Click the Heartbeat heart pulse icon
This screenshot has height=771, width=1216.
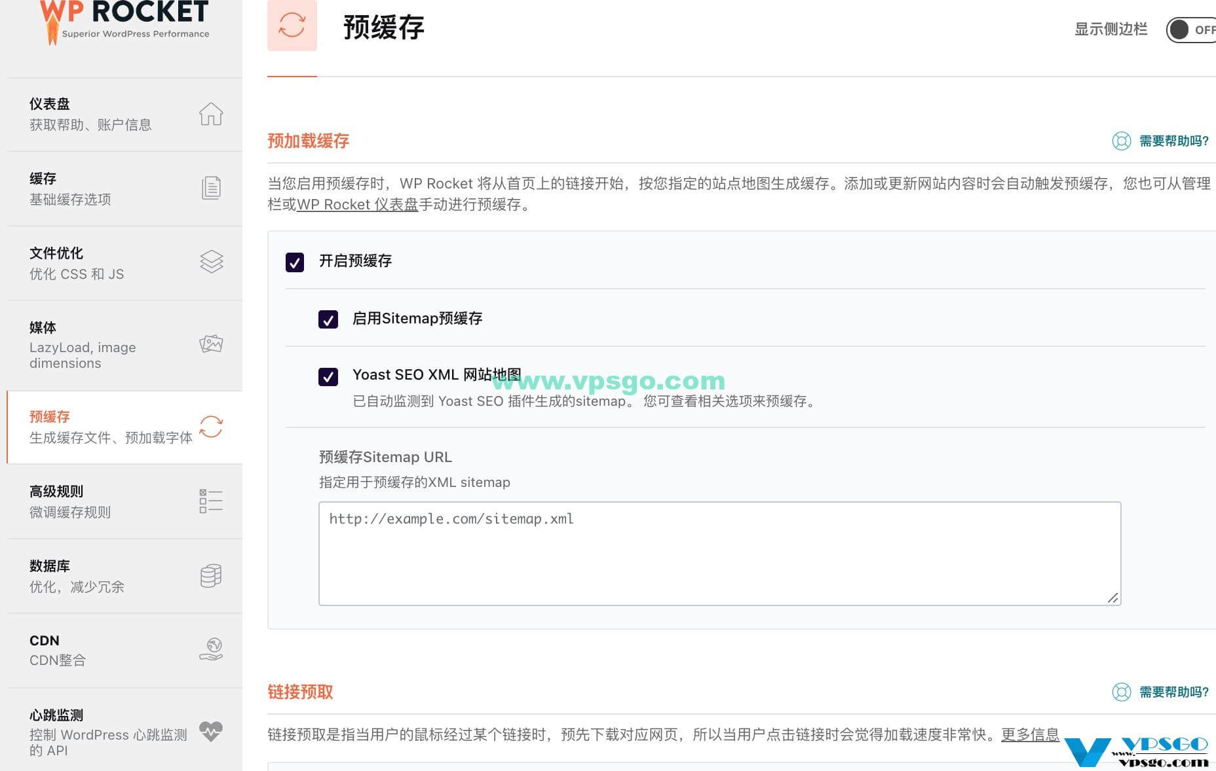(211, 731)
